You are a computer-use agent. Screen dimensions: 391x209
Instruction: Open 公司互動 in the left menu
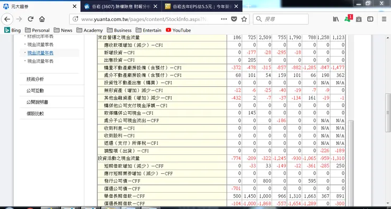point(35,91)
